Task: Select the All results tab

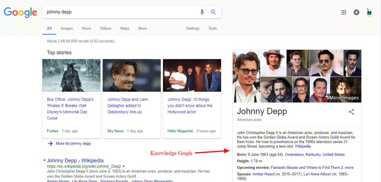Action: (49, 28)
